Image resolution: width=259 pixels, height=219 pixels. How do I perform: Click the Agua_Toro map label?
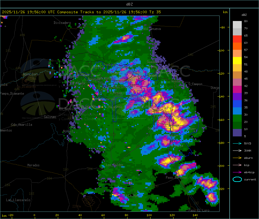31,74
